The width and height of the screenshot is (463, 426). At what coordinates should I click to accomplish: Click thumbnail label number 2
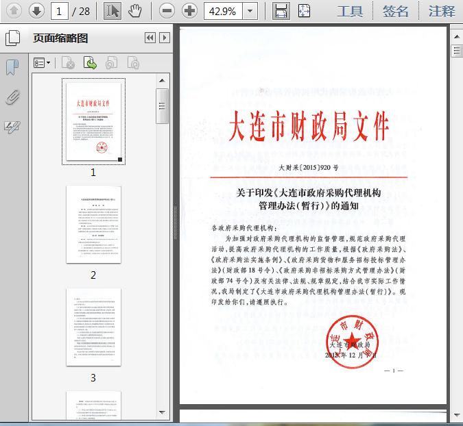(x=93, y=275)
